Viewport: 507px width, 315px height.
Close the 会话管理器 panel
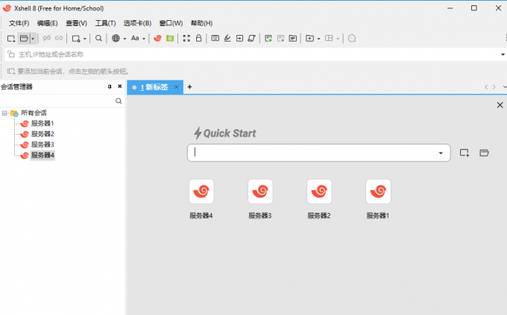[119, 86]
